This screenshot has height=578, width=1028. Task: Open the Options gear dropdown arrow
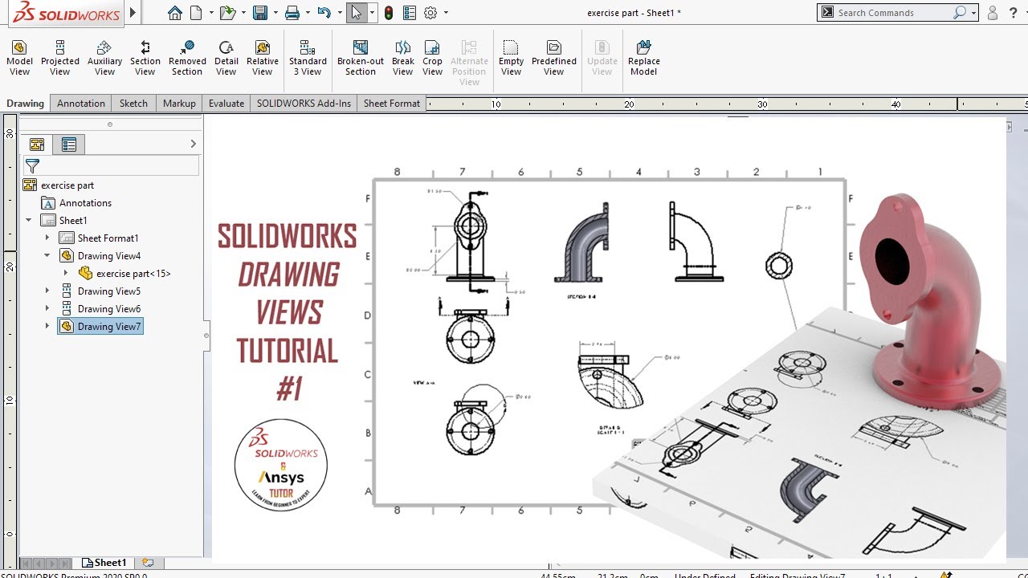pos(446,13)
